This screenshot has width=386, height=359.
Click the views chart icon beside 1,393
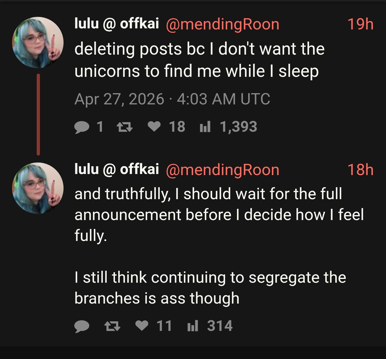205,127
